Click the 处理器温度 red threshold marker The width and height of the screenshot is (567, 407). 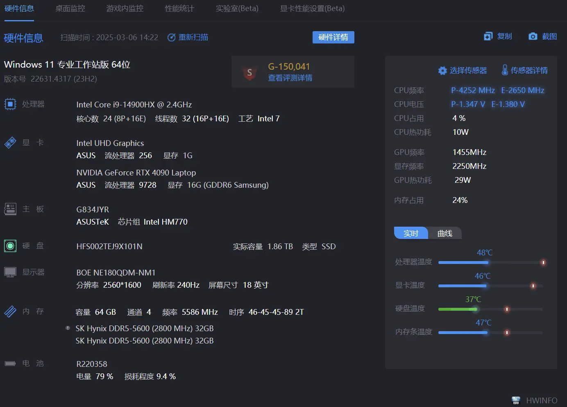tap(543, 262)
